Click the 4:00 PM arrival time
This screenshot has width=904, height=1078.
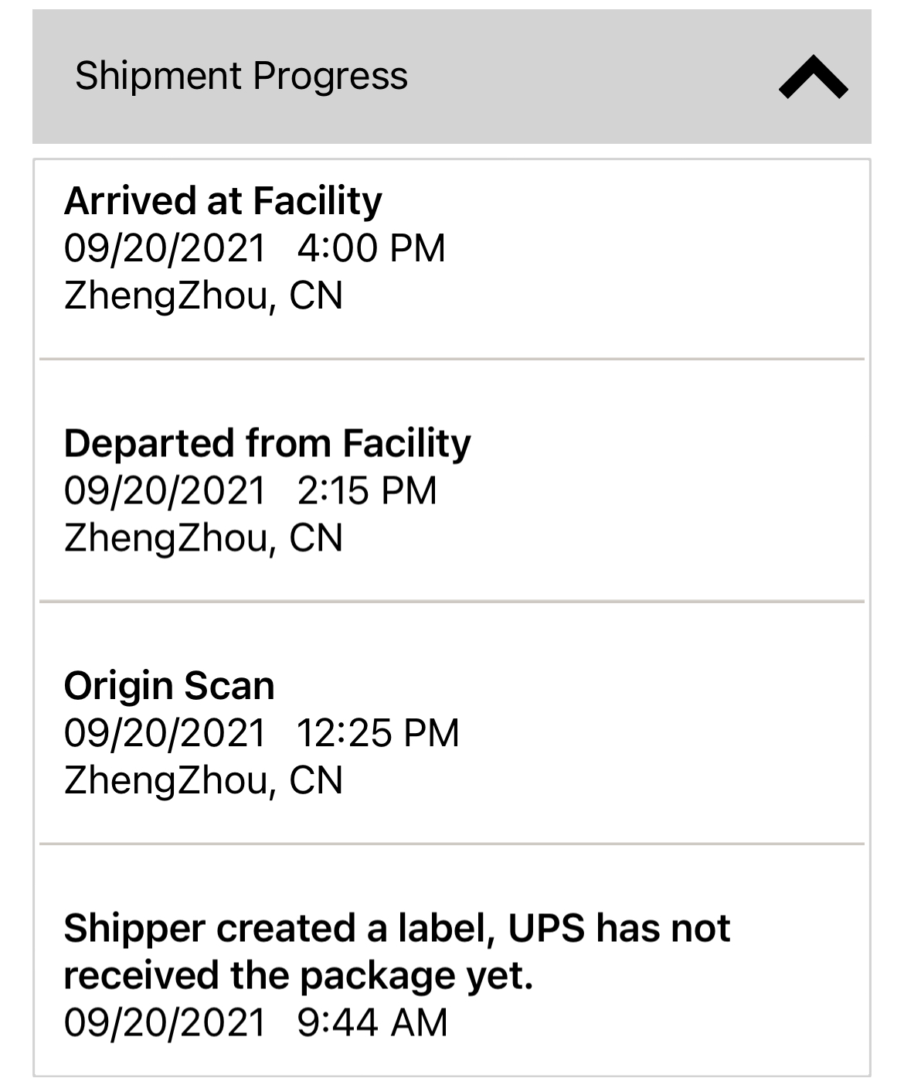tap(371, 248)
